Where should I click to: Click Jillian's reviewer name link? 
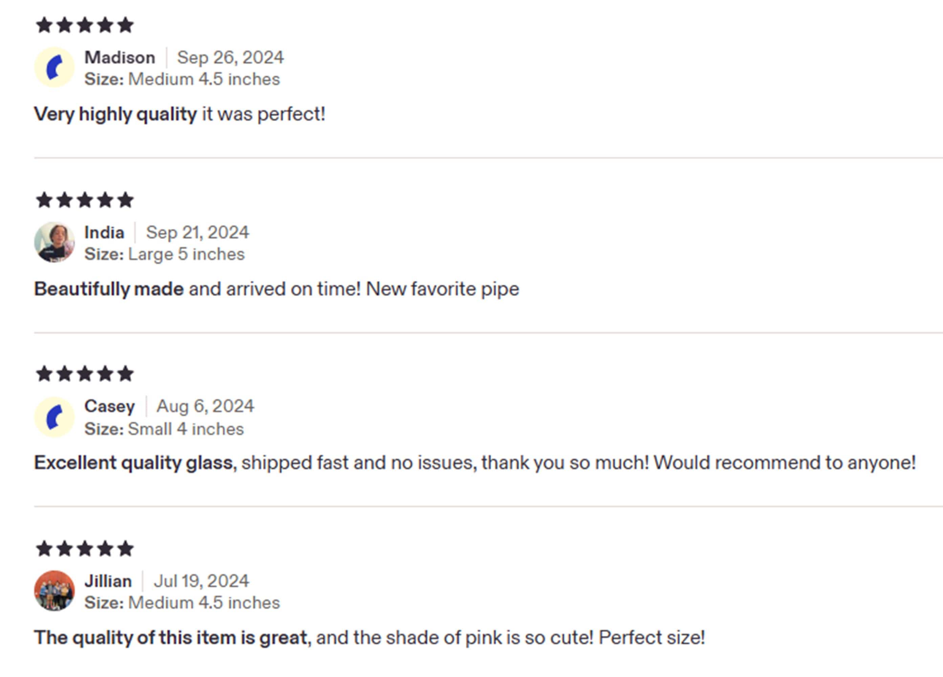[x=108, y=581]
